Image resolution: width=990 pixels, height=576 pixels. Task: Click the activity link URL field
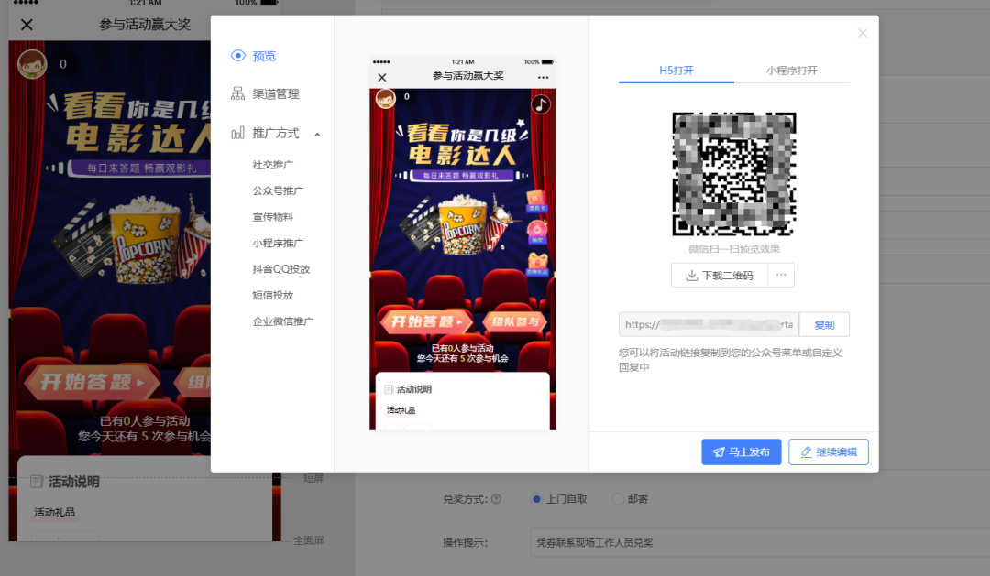[x=709, y=324]
